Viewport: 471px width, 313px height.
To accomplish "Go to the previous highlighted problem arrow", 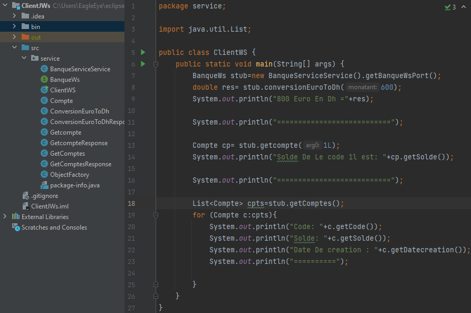I will [464, 7].
